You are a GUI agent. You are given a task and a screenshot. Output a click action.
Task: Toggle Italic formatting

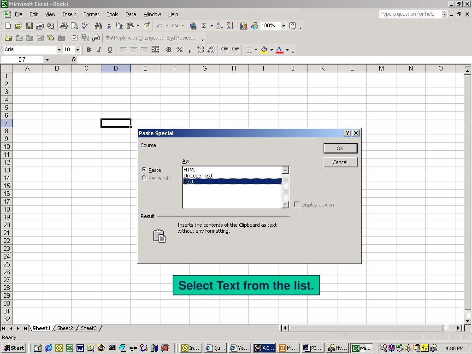tap(99, 50)
